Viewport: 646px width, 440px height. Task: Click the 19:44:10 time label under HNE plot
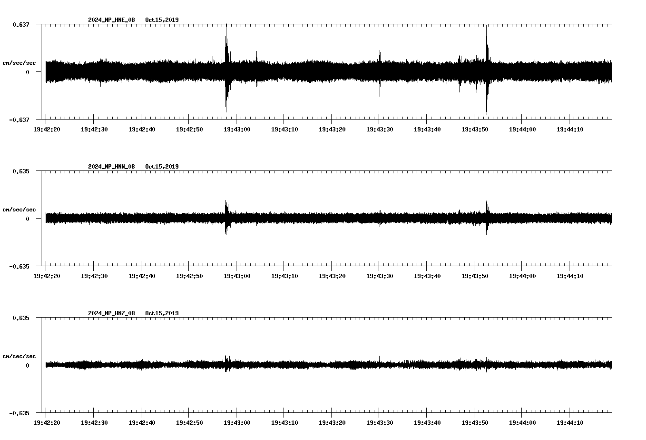pyautogui.click(x=570, y=129)
